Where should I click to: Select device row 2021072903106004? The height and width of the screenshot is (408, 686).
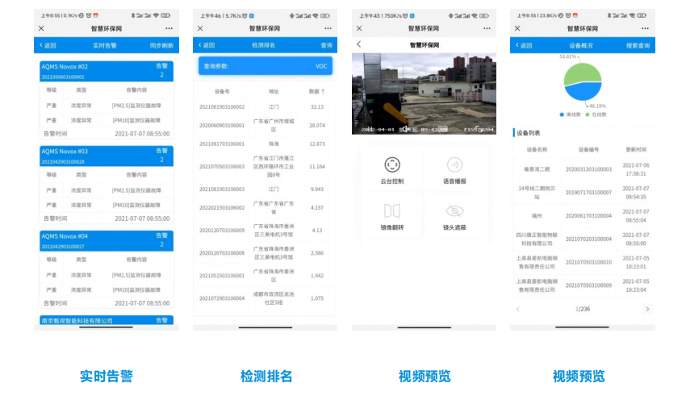click(266, 298)
